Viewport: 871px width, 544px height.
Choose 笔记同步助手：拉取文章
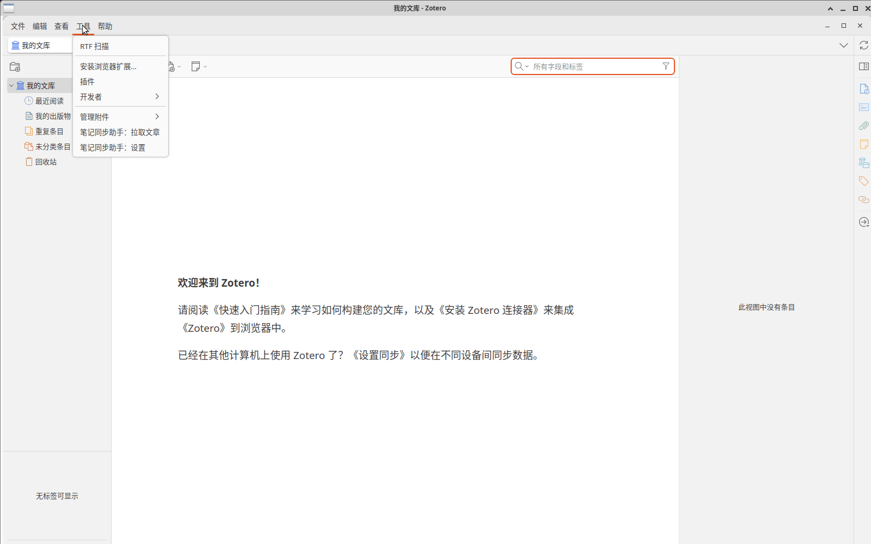click(120, 132)
